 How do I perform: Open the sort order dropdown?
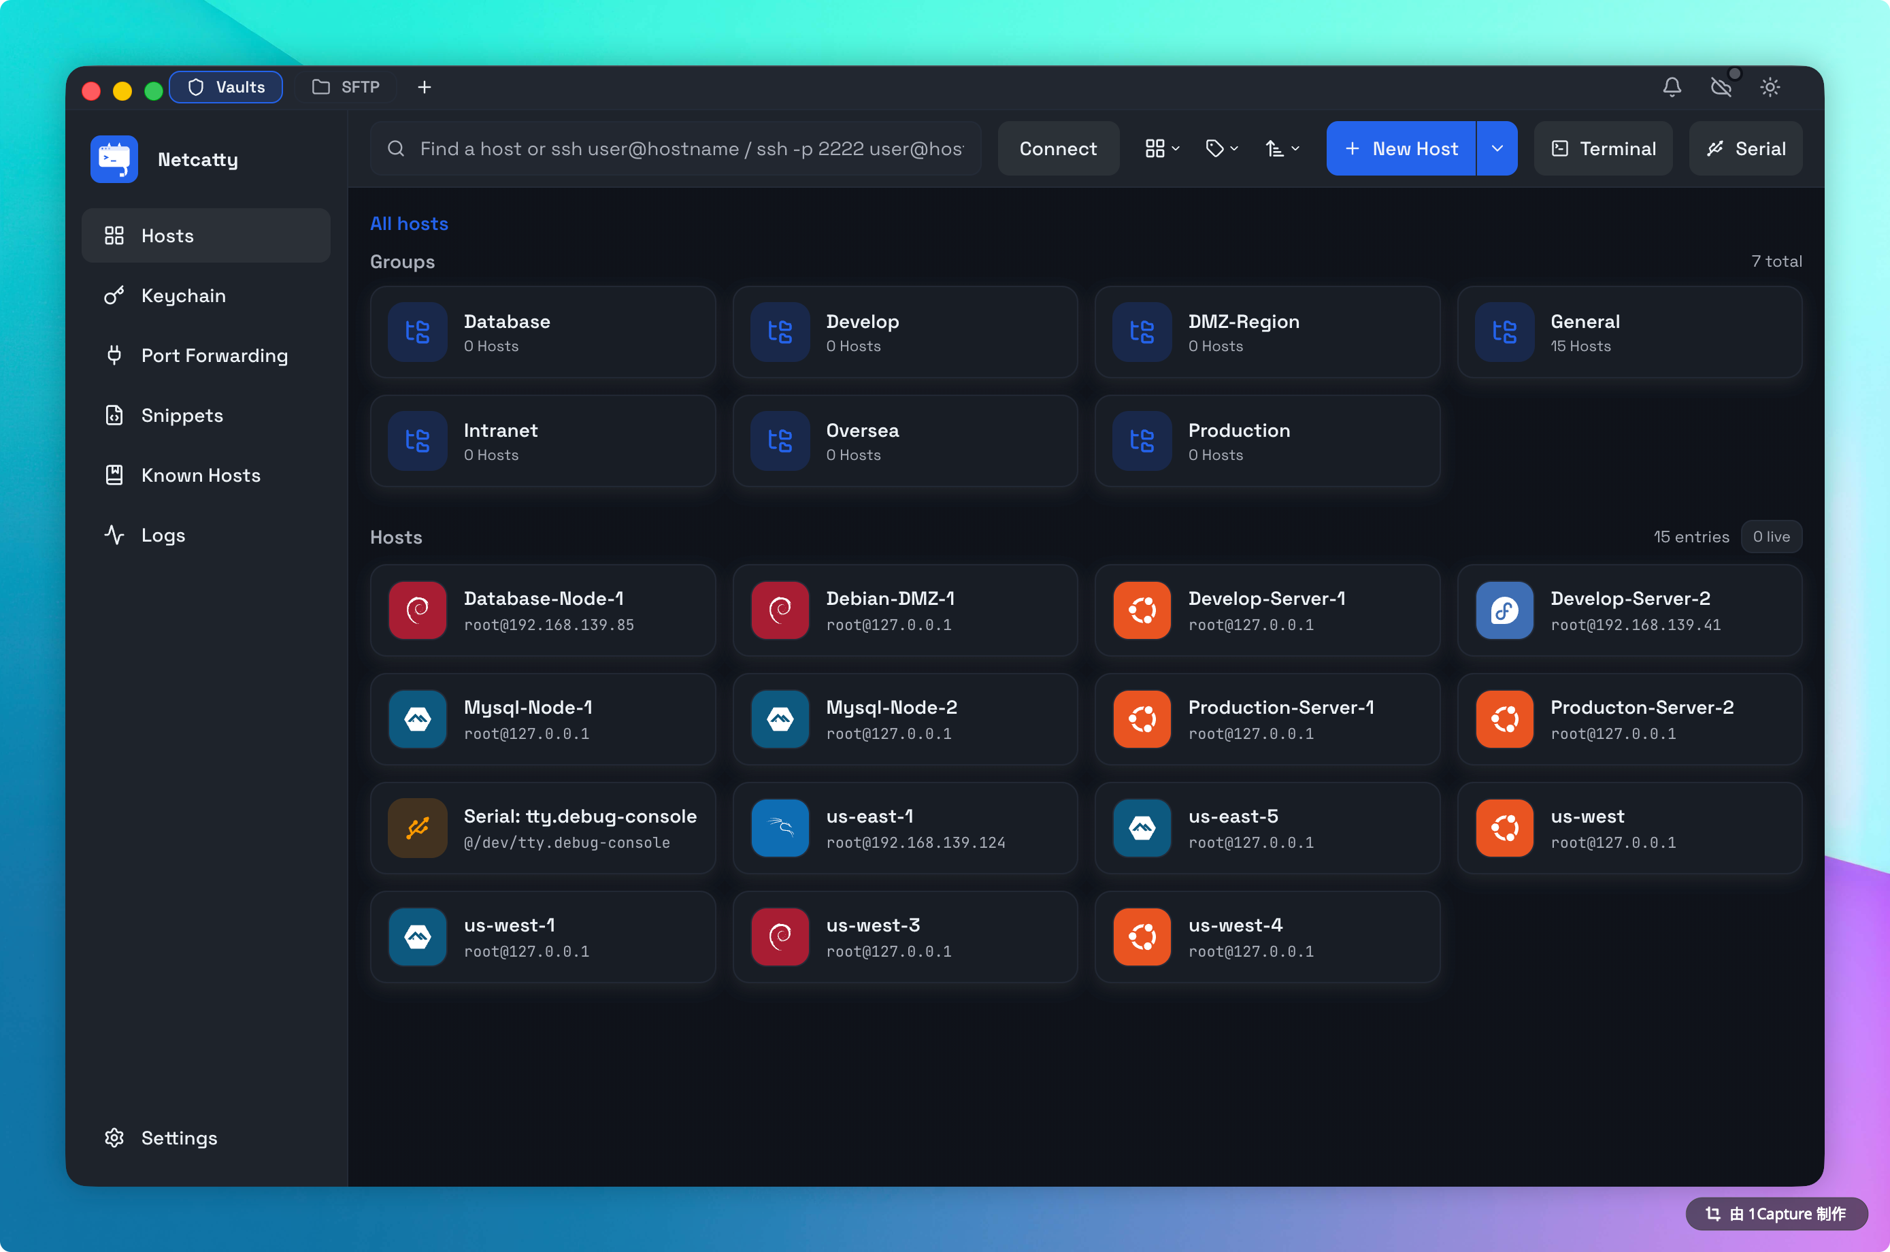tap(1282, 148)
